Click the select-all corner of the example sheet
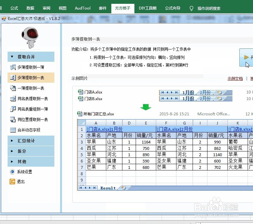This screenshot has height=224, width=253. point(82,123)
